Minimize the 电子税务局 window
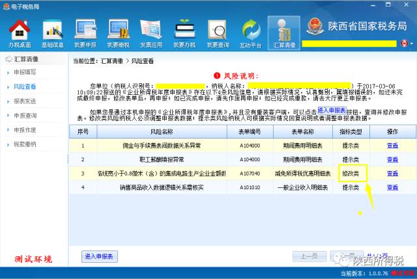 pos(373,5)
